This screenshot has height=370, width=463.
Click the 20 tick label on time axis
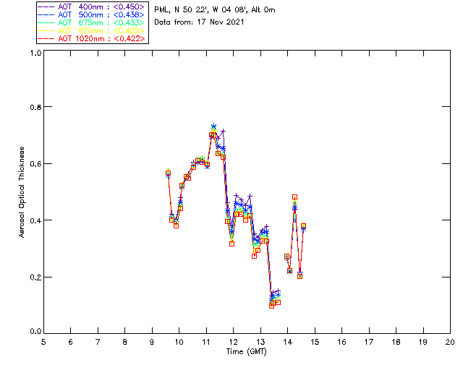coord(450,341)
